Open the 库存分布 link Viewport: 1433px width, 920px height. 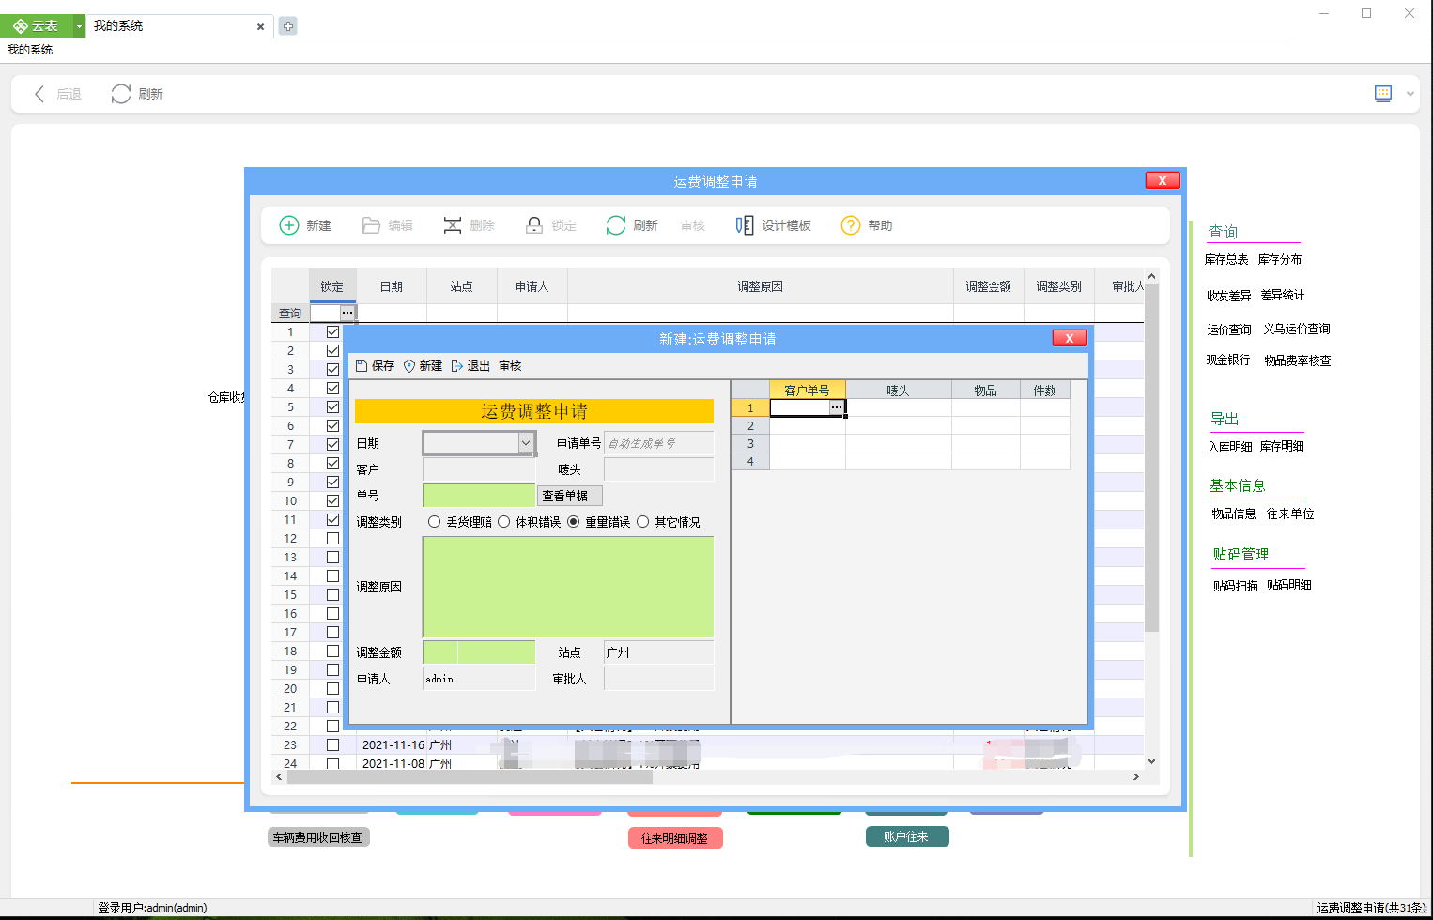point(1280,259)
